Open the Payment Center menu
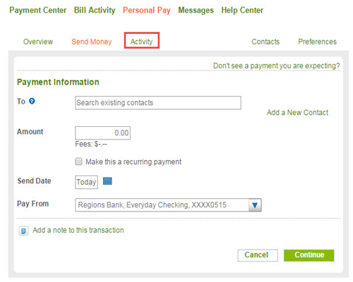 pos(38,11)
